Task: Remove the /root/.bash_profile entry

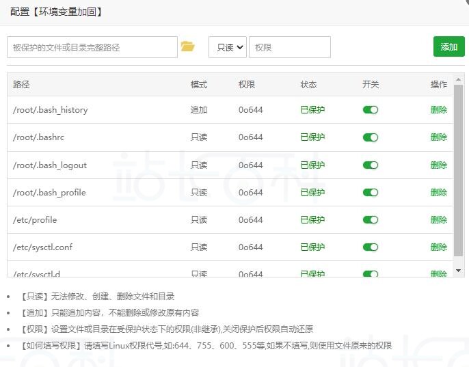Action: click(438, 192)
